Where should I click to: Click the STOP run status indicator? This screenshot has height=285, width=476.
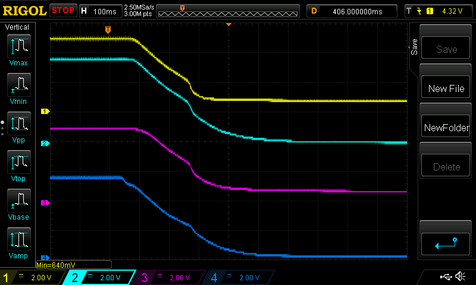click(63, 11)
